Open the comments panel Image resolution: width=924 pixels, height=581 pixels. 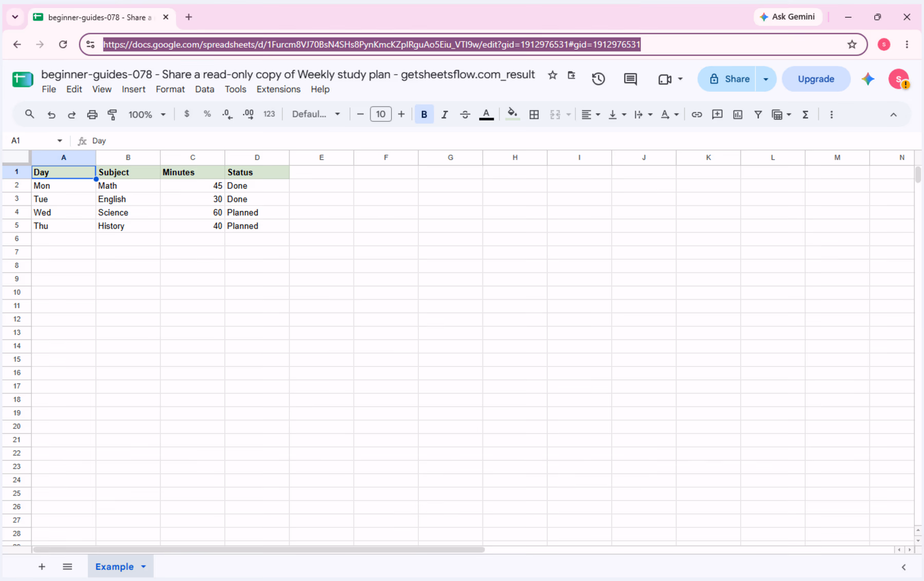point(630,79)
